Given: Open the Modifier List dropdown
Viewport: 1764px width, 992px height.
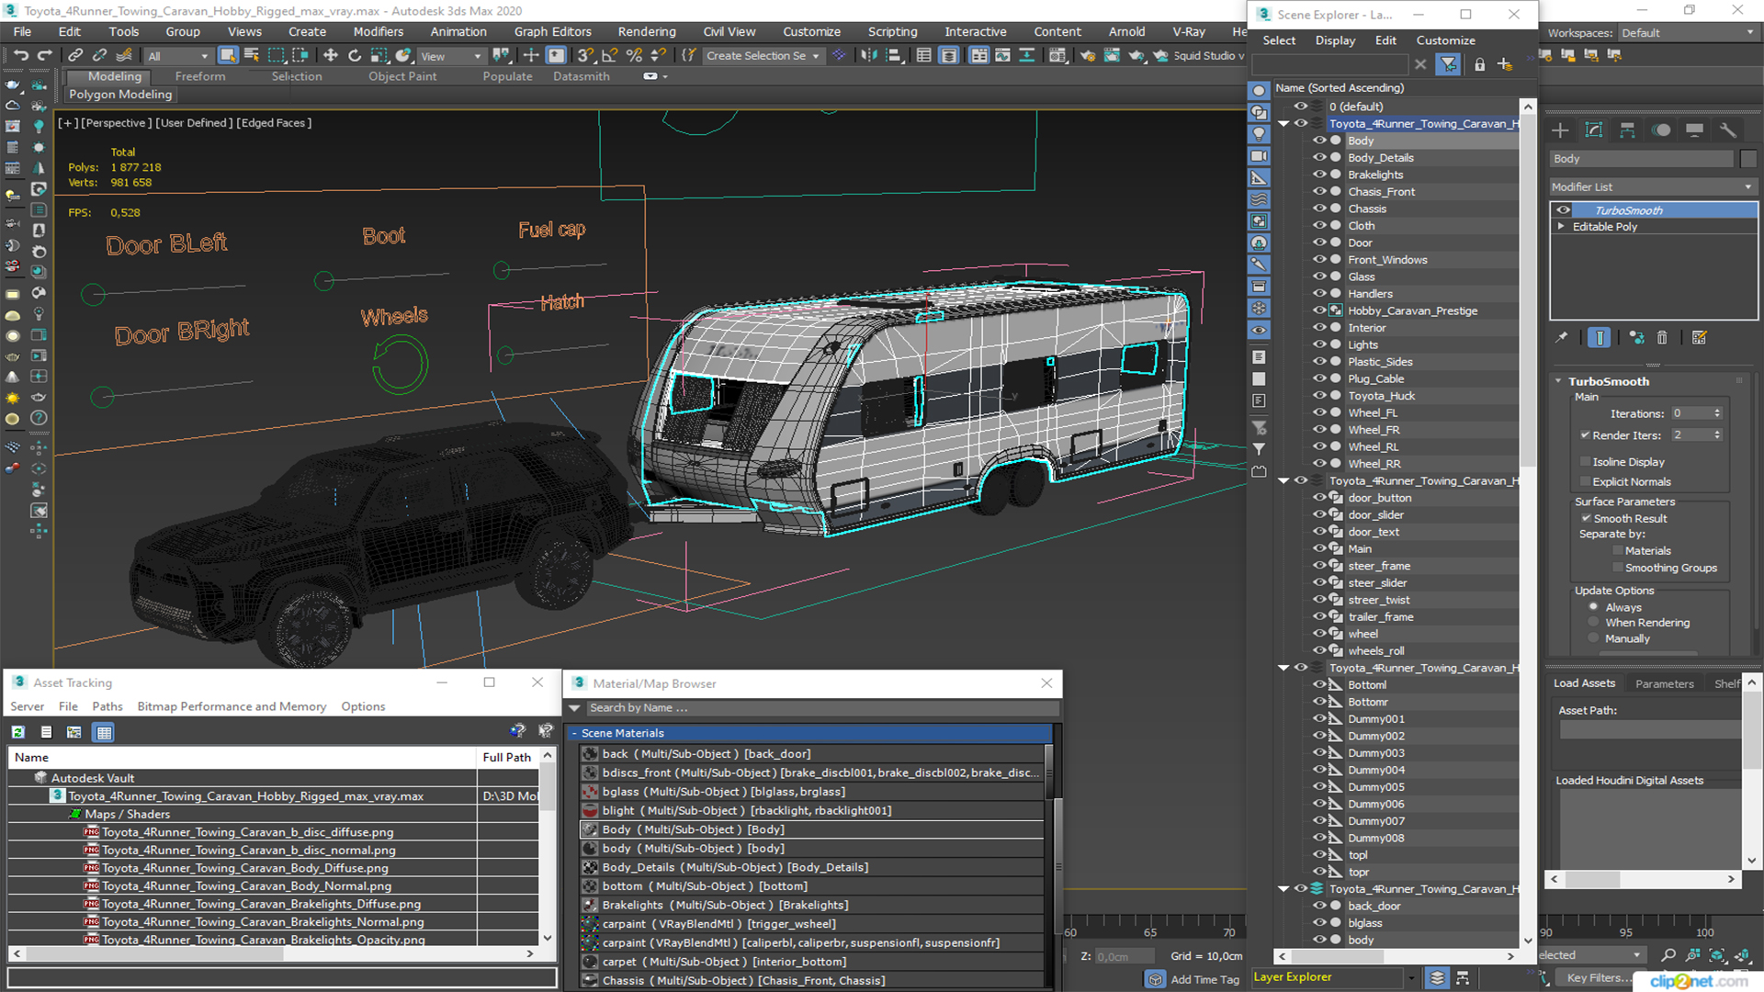Looking at the screenshot, I should click(1653, 186).
